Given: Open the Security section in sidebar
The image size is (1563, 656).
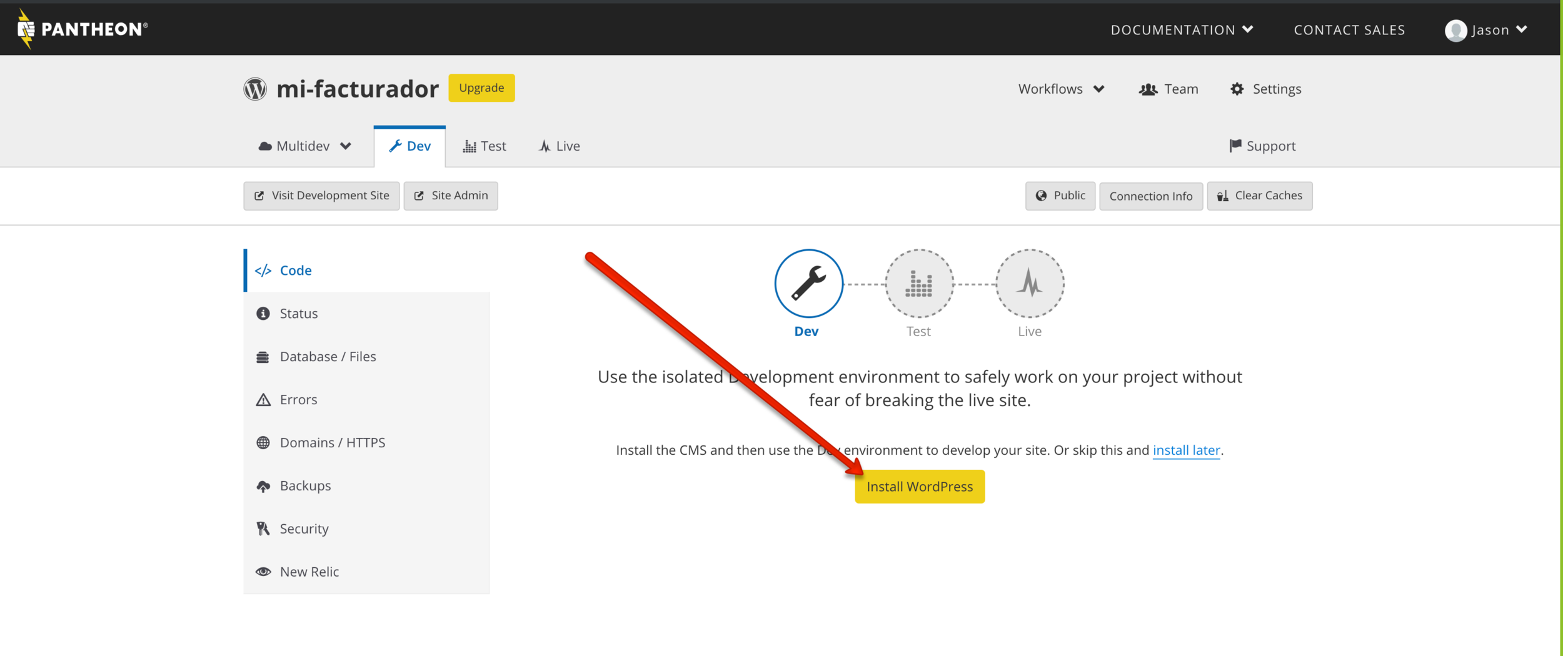Looking at the screenshot, I should click(367, 529).
